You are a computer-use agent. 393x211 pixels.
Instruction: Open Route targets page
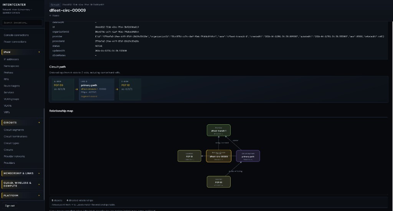12,86
